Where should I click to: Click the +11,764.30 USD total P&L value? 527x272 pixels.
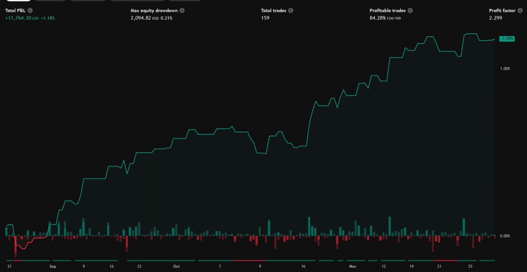22,18
